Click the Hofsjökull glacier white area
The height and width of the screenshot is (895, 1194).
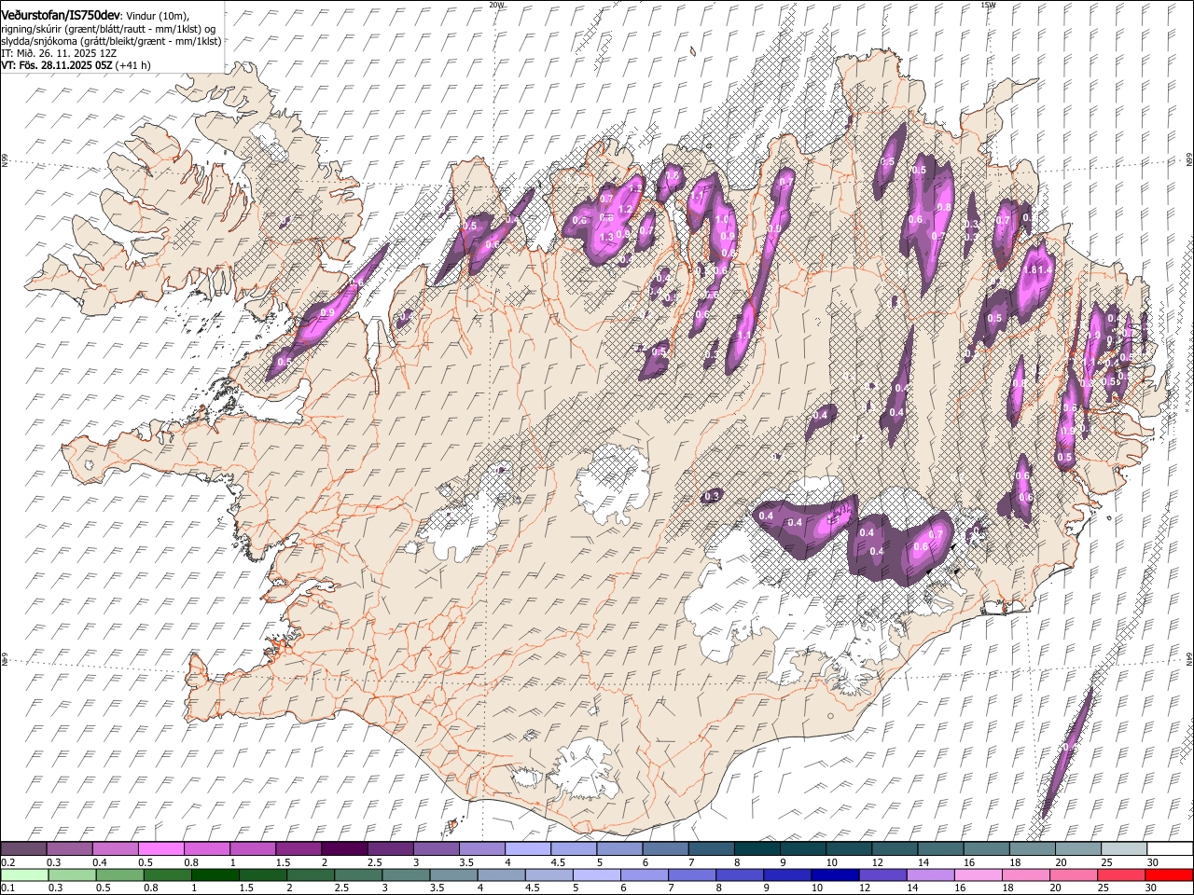click(612, 483)
